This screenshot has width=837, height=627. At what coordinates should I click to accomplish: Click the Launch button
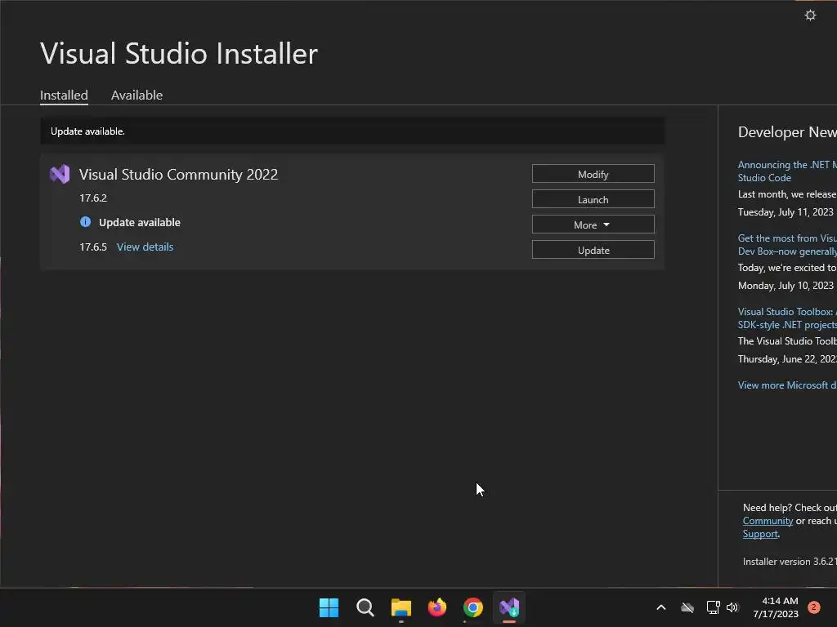(x=593, y=199)
